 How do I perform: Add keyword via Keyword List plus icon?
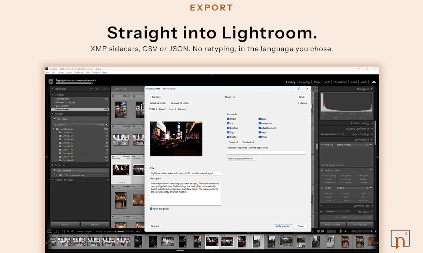[321, 206]
